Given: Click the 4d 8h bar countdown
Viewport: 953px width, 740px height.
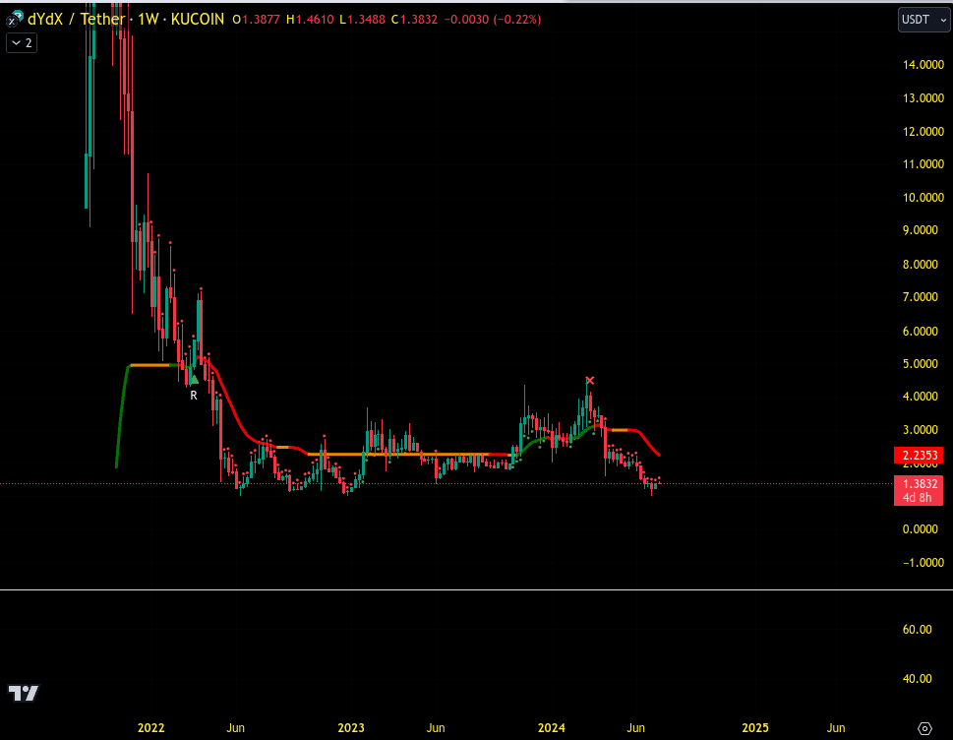Looking at the screenshot, I should (x=918, y=497).
